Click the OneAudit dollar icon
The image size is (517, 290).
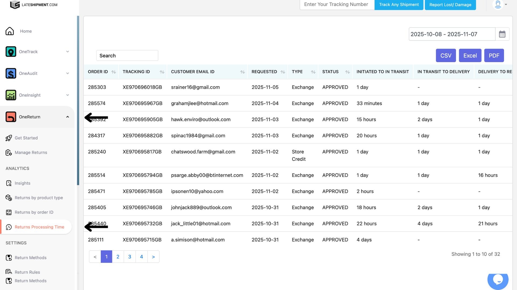pyautogui.click(x=11, y=73)
